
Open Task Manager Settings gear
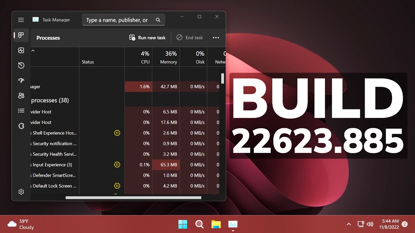point(21,192)
